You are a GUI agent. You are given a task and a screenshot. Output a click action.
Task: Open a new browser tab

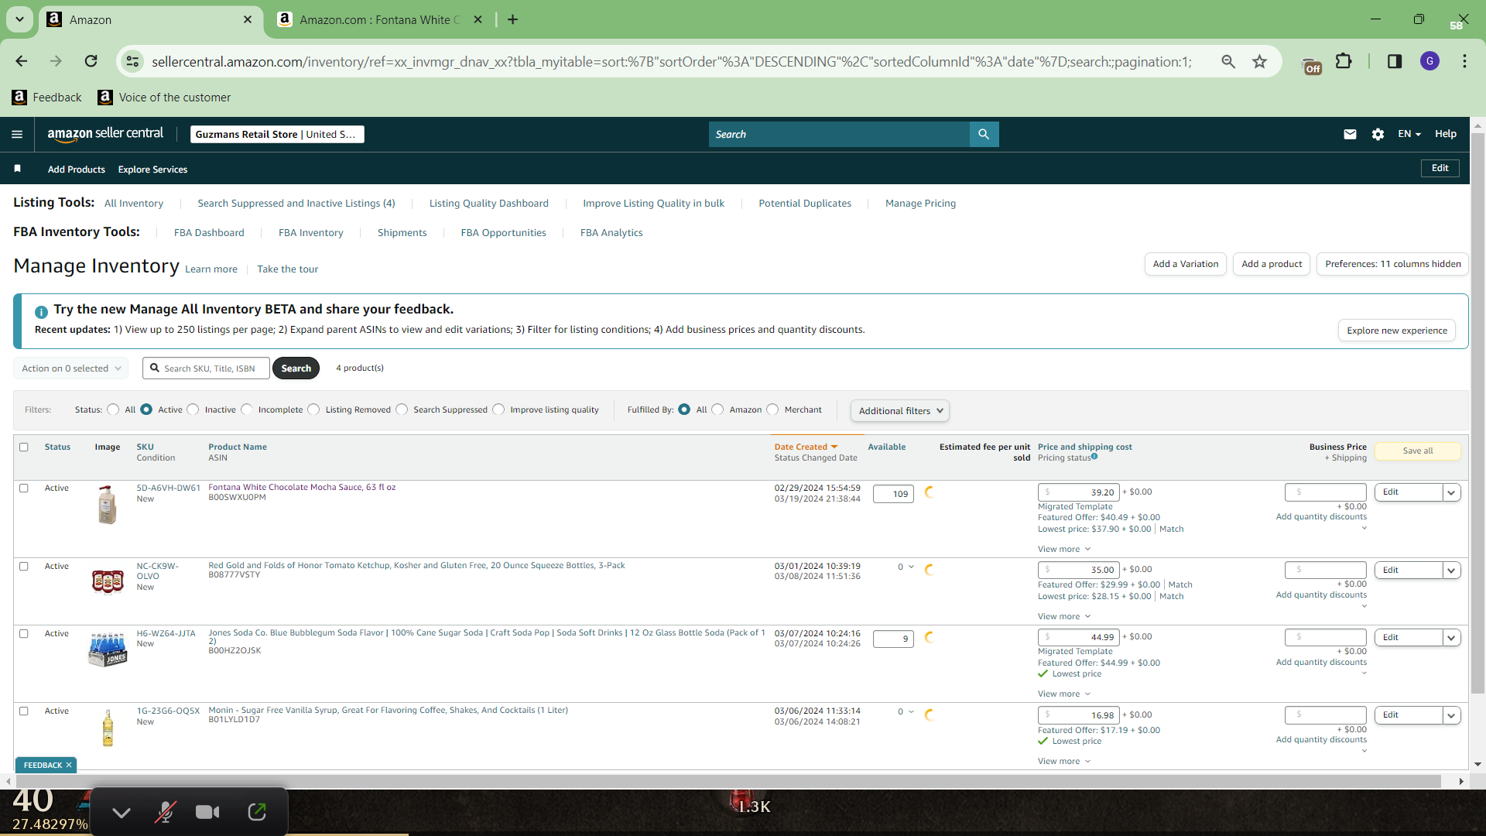tap(512, 19)
